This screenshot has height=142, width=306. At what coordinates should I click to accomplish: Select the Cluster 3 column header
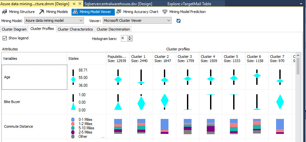(x=188, y=58)
